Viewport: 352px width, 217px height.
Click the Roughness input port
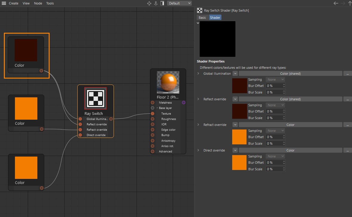[x=153, y=119]
